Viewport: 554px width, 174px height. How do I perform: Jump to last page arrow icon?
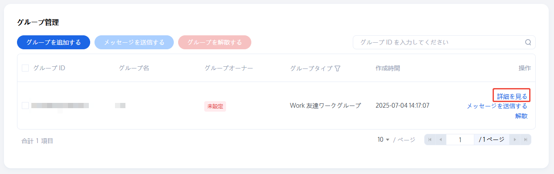(x=526, y=140)
